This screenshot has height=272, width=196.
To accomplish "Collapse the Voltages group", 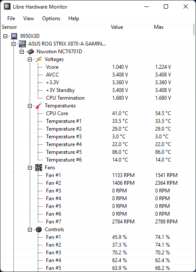I will (x=30, y=59).
